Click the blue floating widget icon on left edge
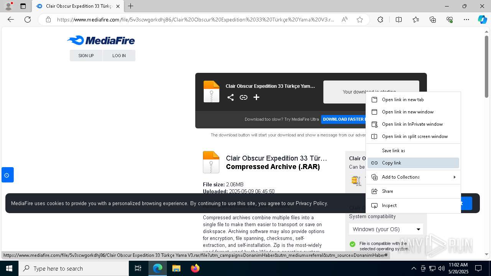Viewport: 491px width, 276px height. click(x=7, y=175)
